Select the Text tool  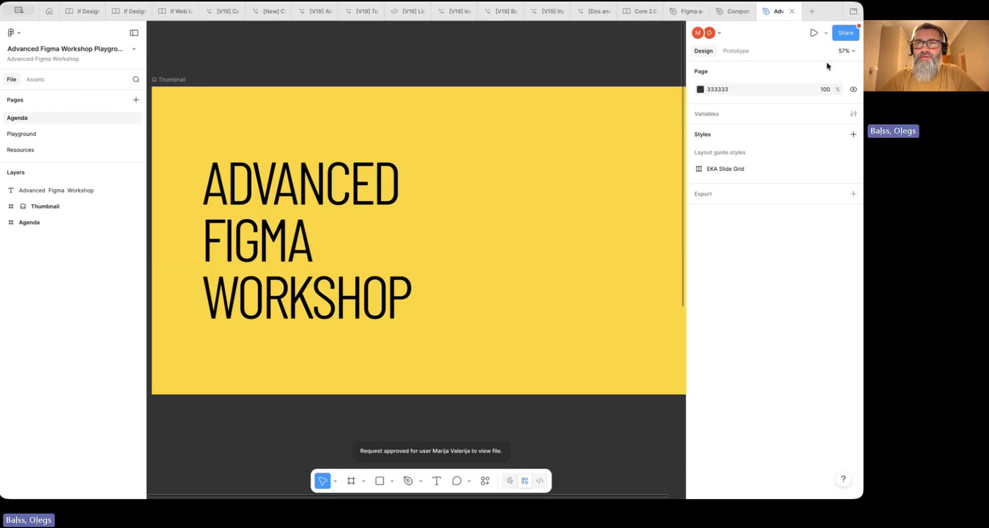[436, 481]
